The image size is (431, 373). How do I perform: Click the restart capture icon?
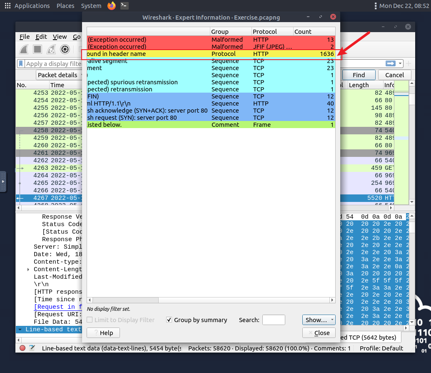[51, 49]
